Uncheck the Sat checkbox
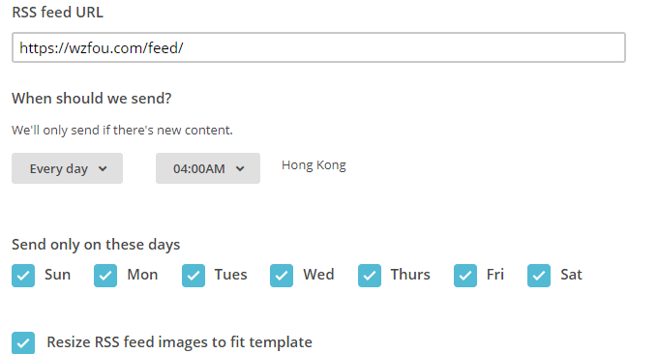The image size is (658, 354). coord(539,276)
